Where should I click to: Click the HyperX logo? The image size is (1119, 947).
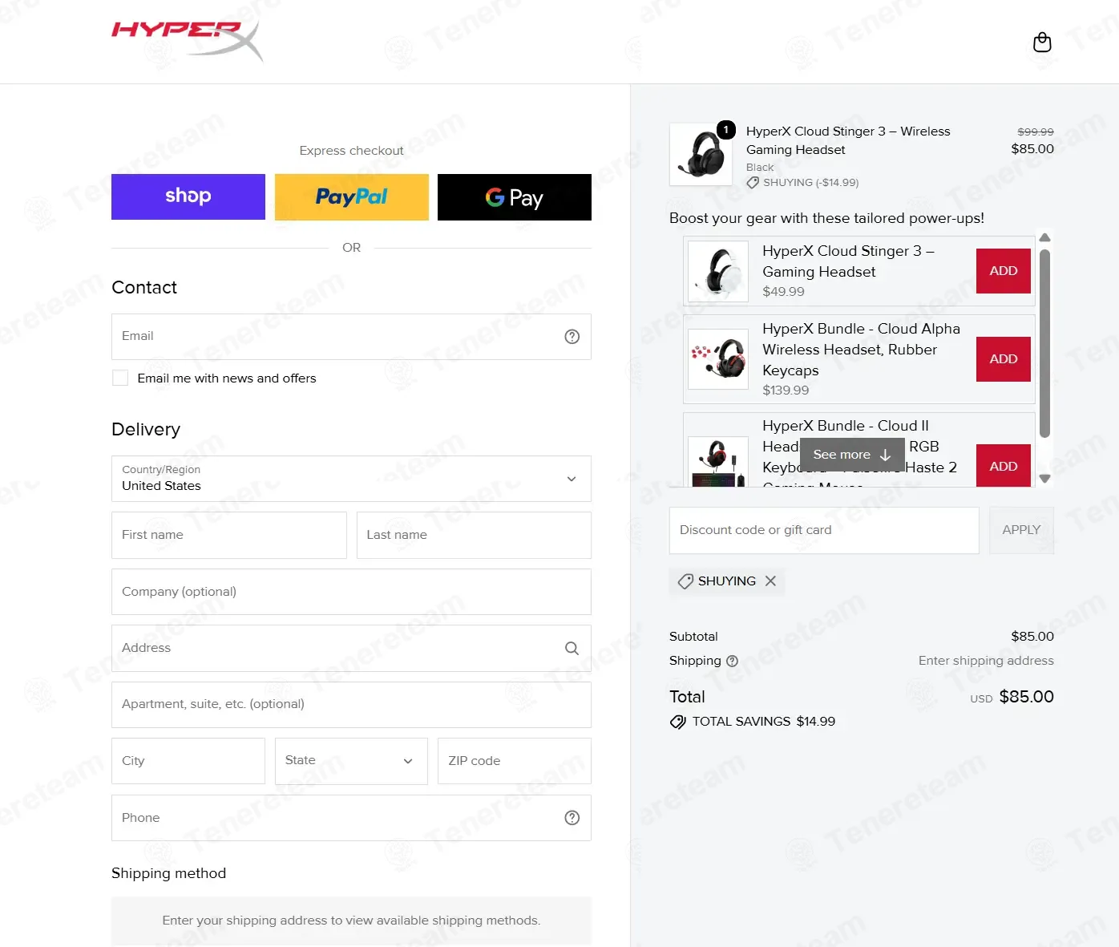[188, 41]
